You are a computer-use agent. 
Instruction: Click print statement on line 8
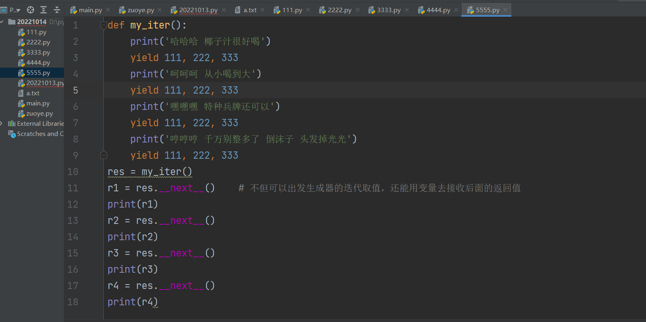(x=244, y=139)
